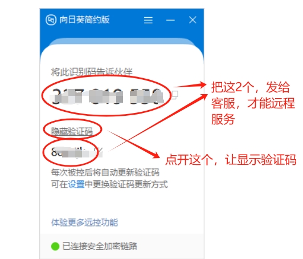Viewport: 303px width, 259px height.
Task: Minimize the Sunflower window
Action: pos(170,20)
